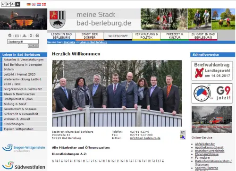Screen dimensions: 236x171
Task: Switch language using Danish flag
Action: (44, 4)
